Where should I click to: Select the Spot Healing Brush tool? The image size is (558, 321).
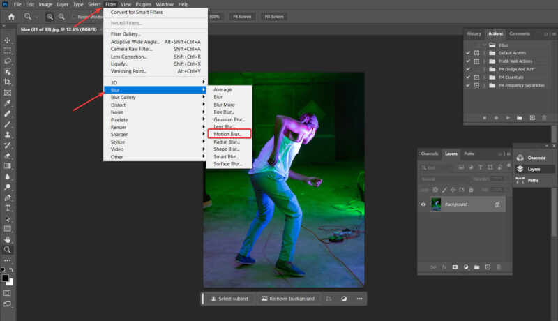point(7,114)
